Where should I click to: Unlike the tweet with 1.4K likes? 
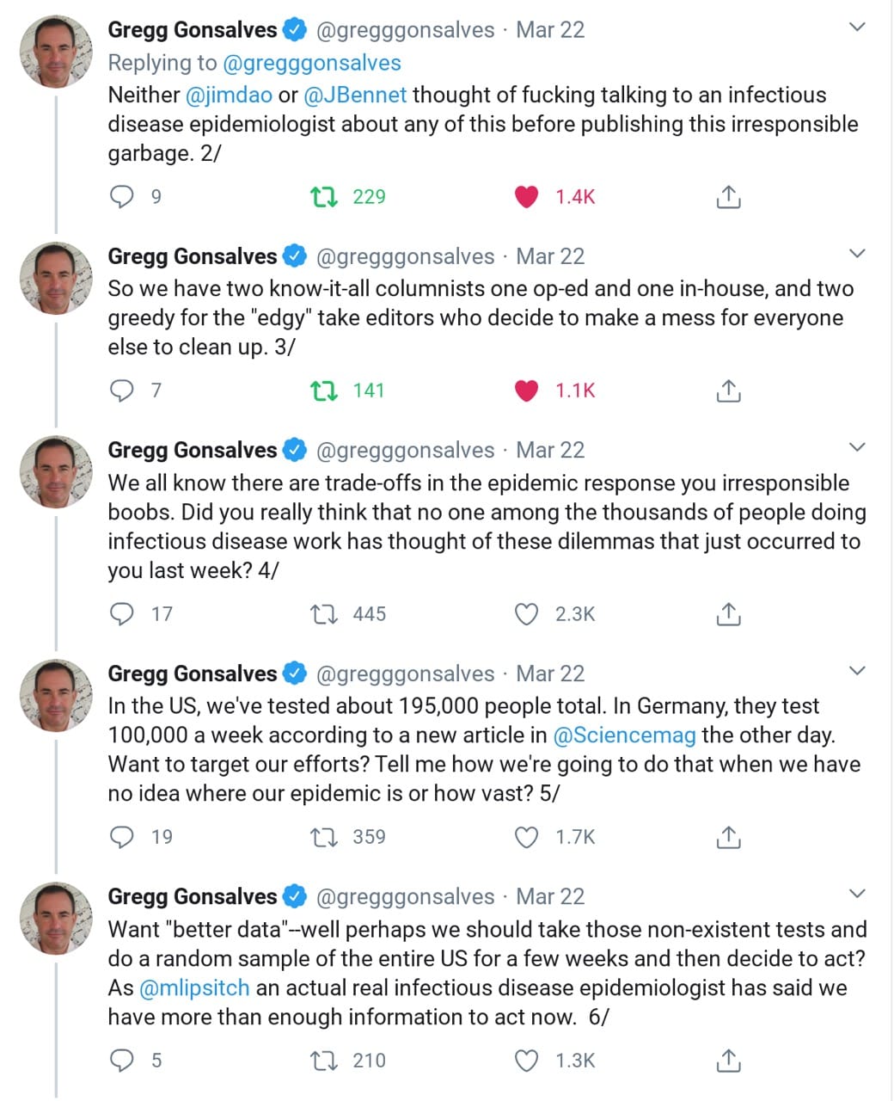click(x=526, y=197)
